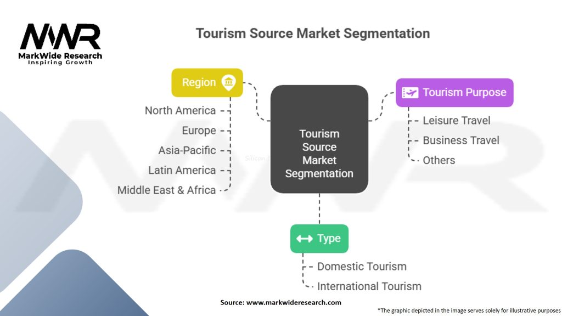Select the purple Tourism Purpose box
562x316 pixels.
[x=454, y=92]
